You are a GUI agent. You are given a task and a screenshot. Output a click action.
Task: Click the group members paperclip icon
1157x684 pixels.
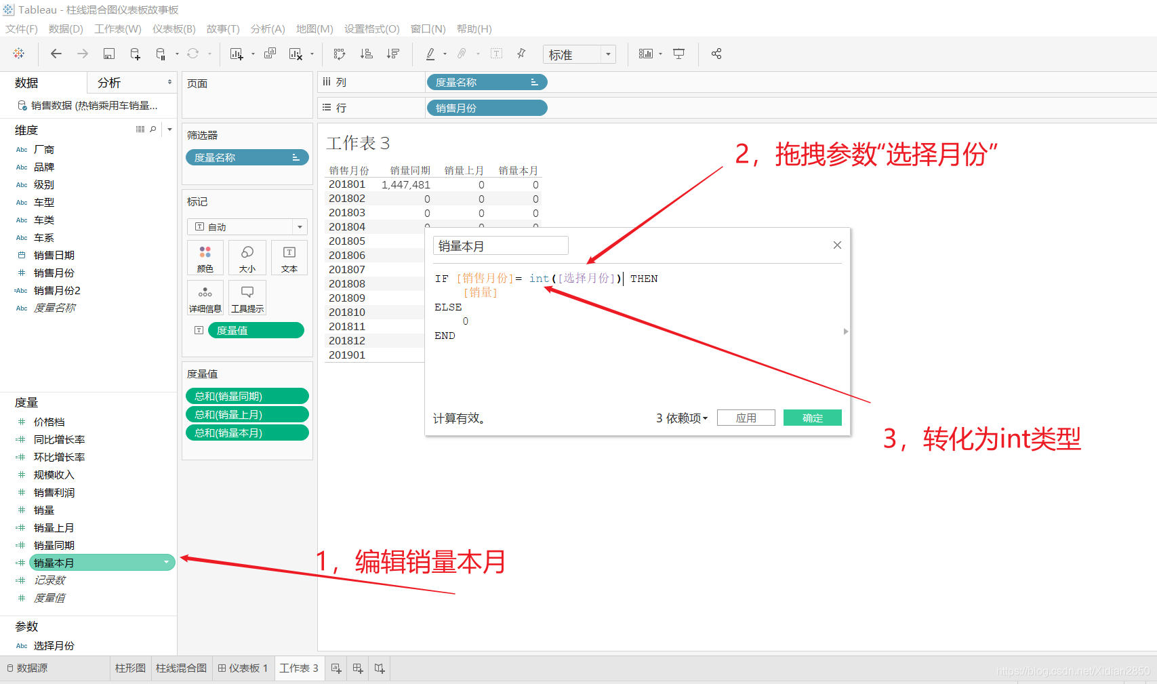[x=462, y=54]
